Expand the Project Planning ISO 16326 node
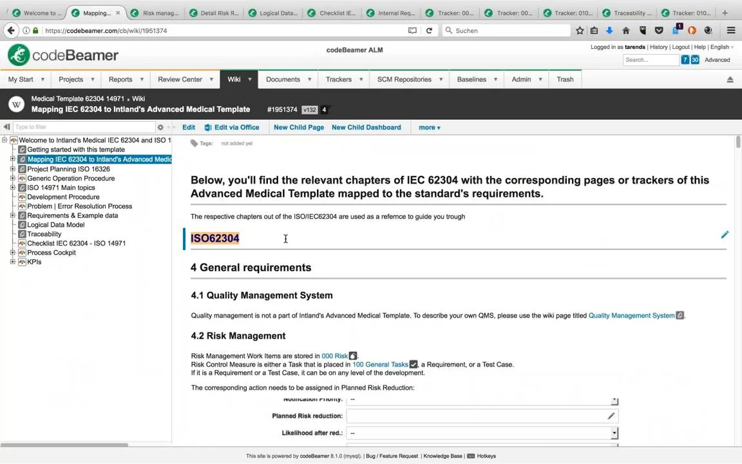The height and width of the screenshot is (464, 742). click(x=13, y=169)
